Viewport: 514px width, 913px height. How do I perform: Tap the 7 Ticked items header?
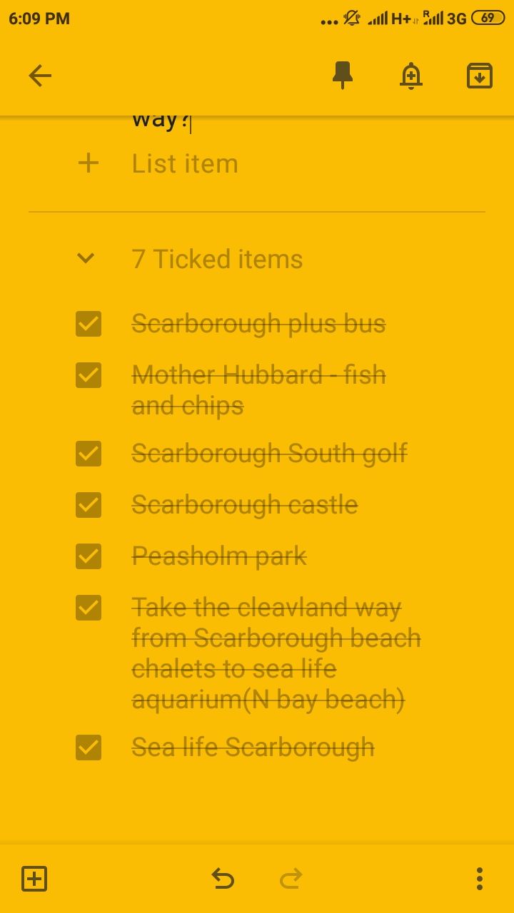pos(217,259)
